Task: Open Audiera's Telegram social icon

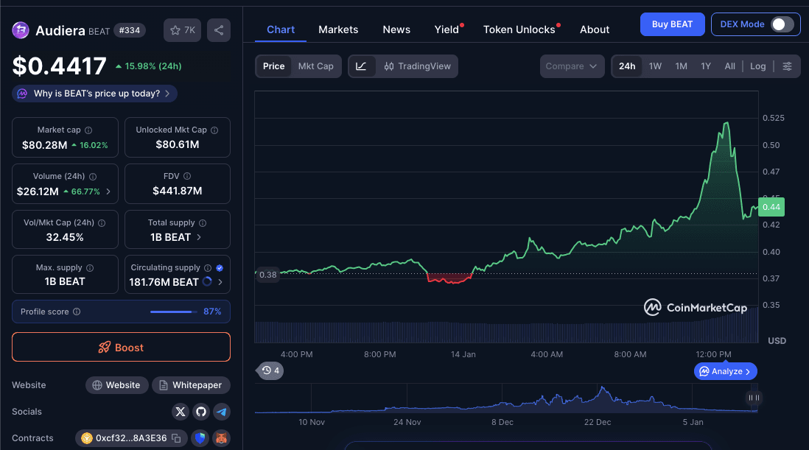Action: click(x=222, y=412)
